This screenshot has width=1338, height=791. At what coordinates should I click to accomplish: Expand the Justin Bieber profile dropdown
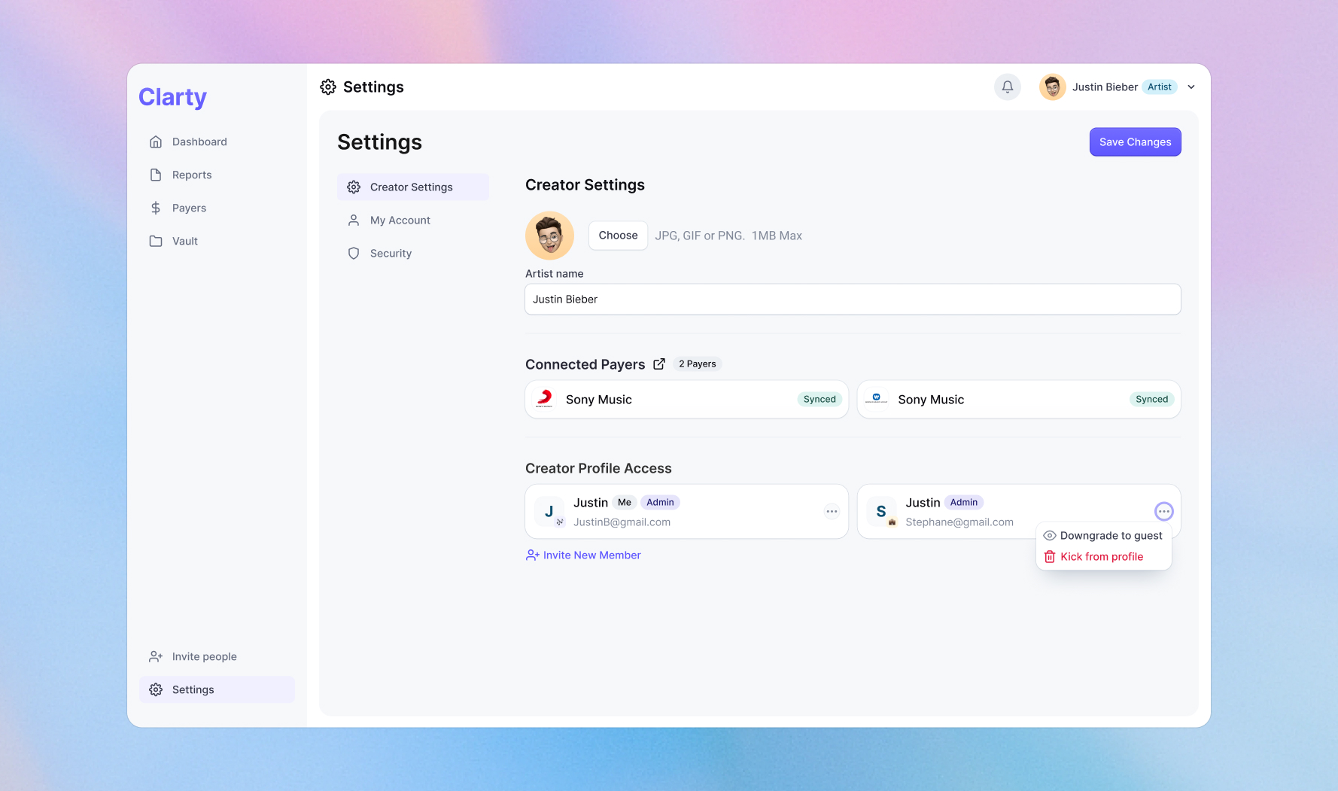1191,87
